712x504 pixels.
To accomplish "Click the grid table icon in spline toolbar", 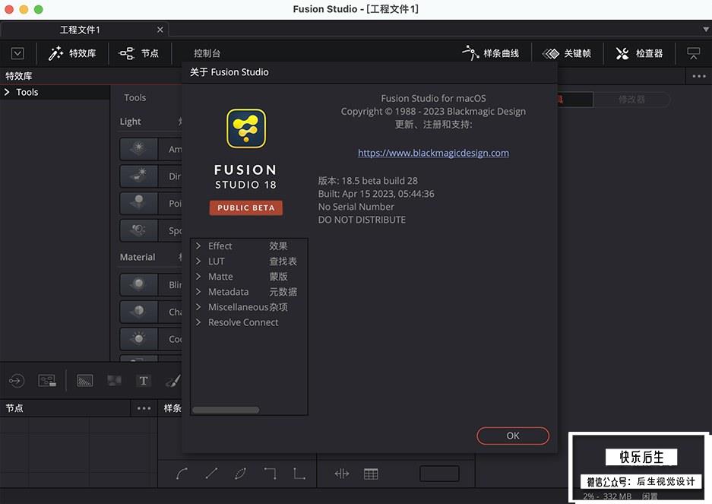I will [371, 474].
